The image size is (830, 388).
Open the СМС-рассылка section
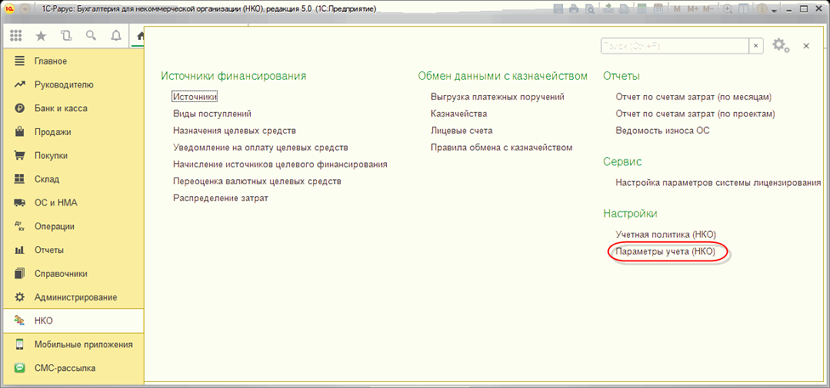(x=72, y=368)
